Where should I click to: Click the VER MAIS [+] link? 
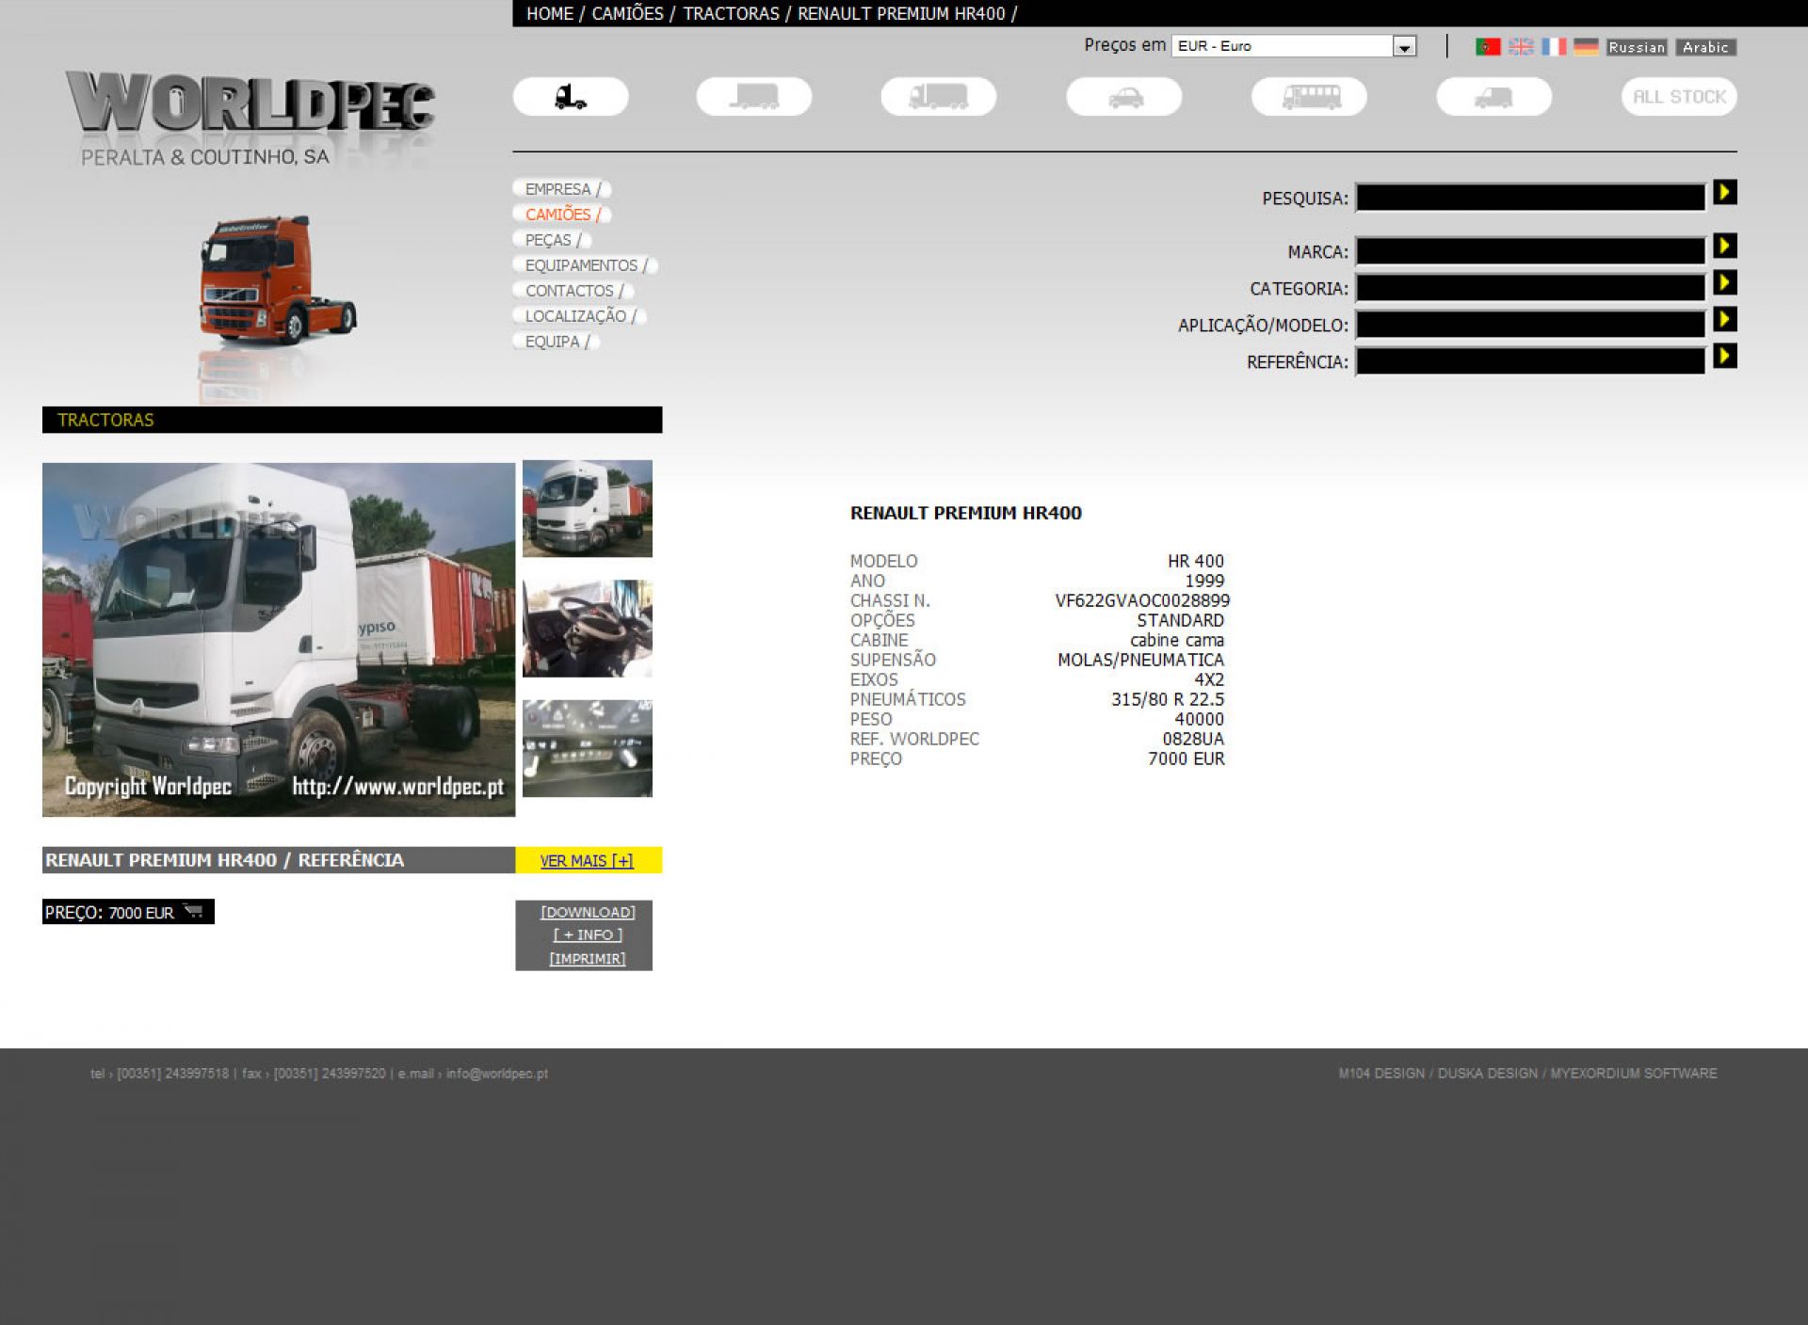tap(587, 860)
